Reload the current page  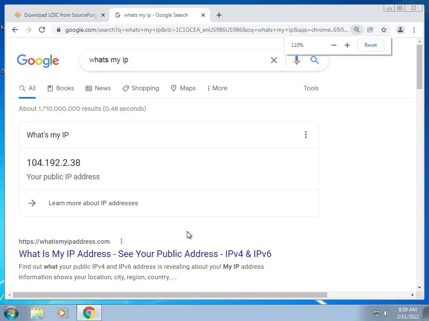(42, 30)
